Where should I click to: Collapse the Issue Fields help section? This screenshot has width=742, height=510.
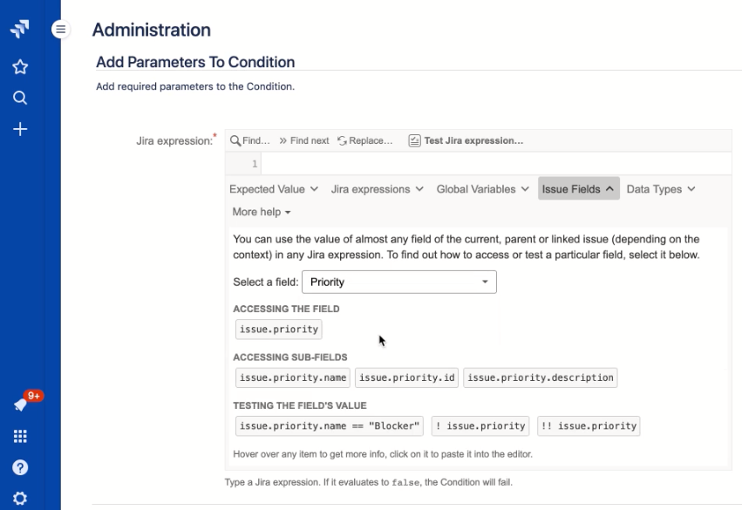(x=579, y=189)
